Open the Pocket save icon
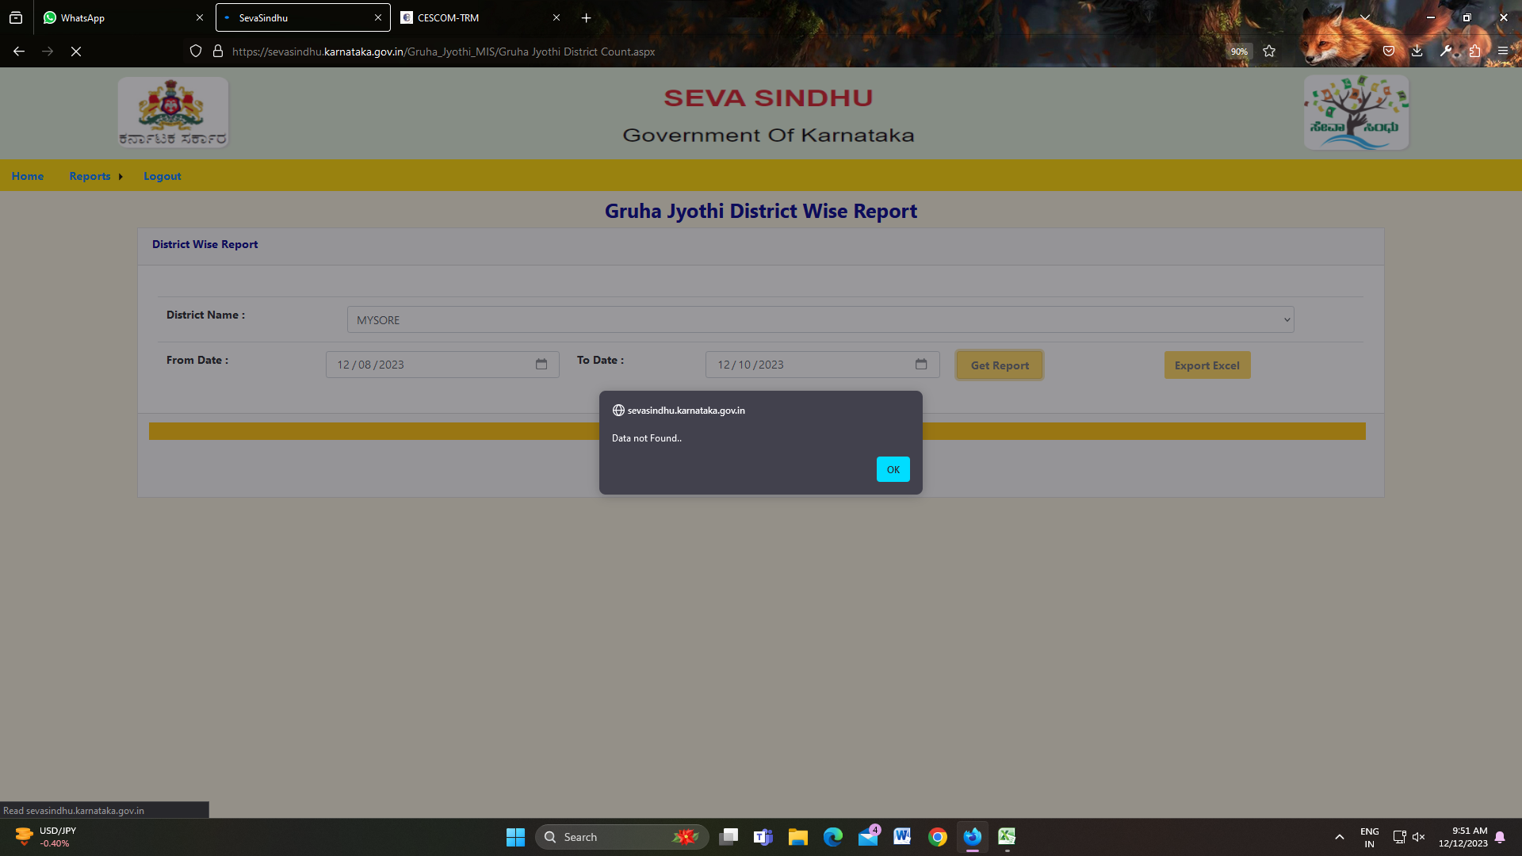The width and height of the screenshot is (1522, 856). point(1389,52)
